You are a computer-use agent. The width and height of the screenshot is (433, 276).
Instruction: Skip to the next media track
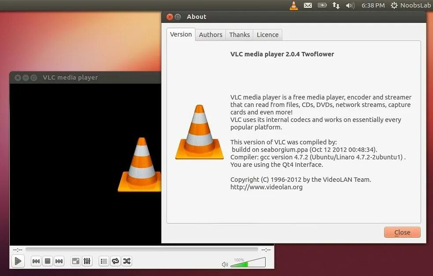(59, 261)
